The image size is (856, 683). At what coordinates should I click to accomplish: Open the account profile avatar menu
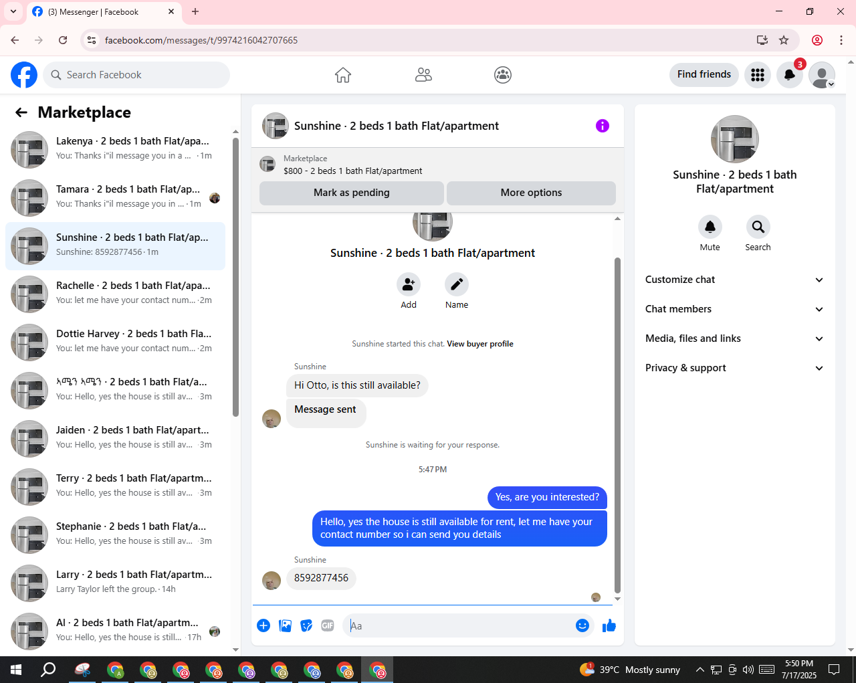point(822,75)
